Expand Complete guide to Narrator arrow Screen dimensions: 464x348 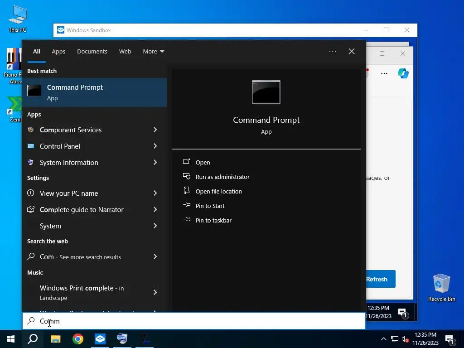pyautogui.click(x=155, y=209)
